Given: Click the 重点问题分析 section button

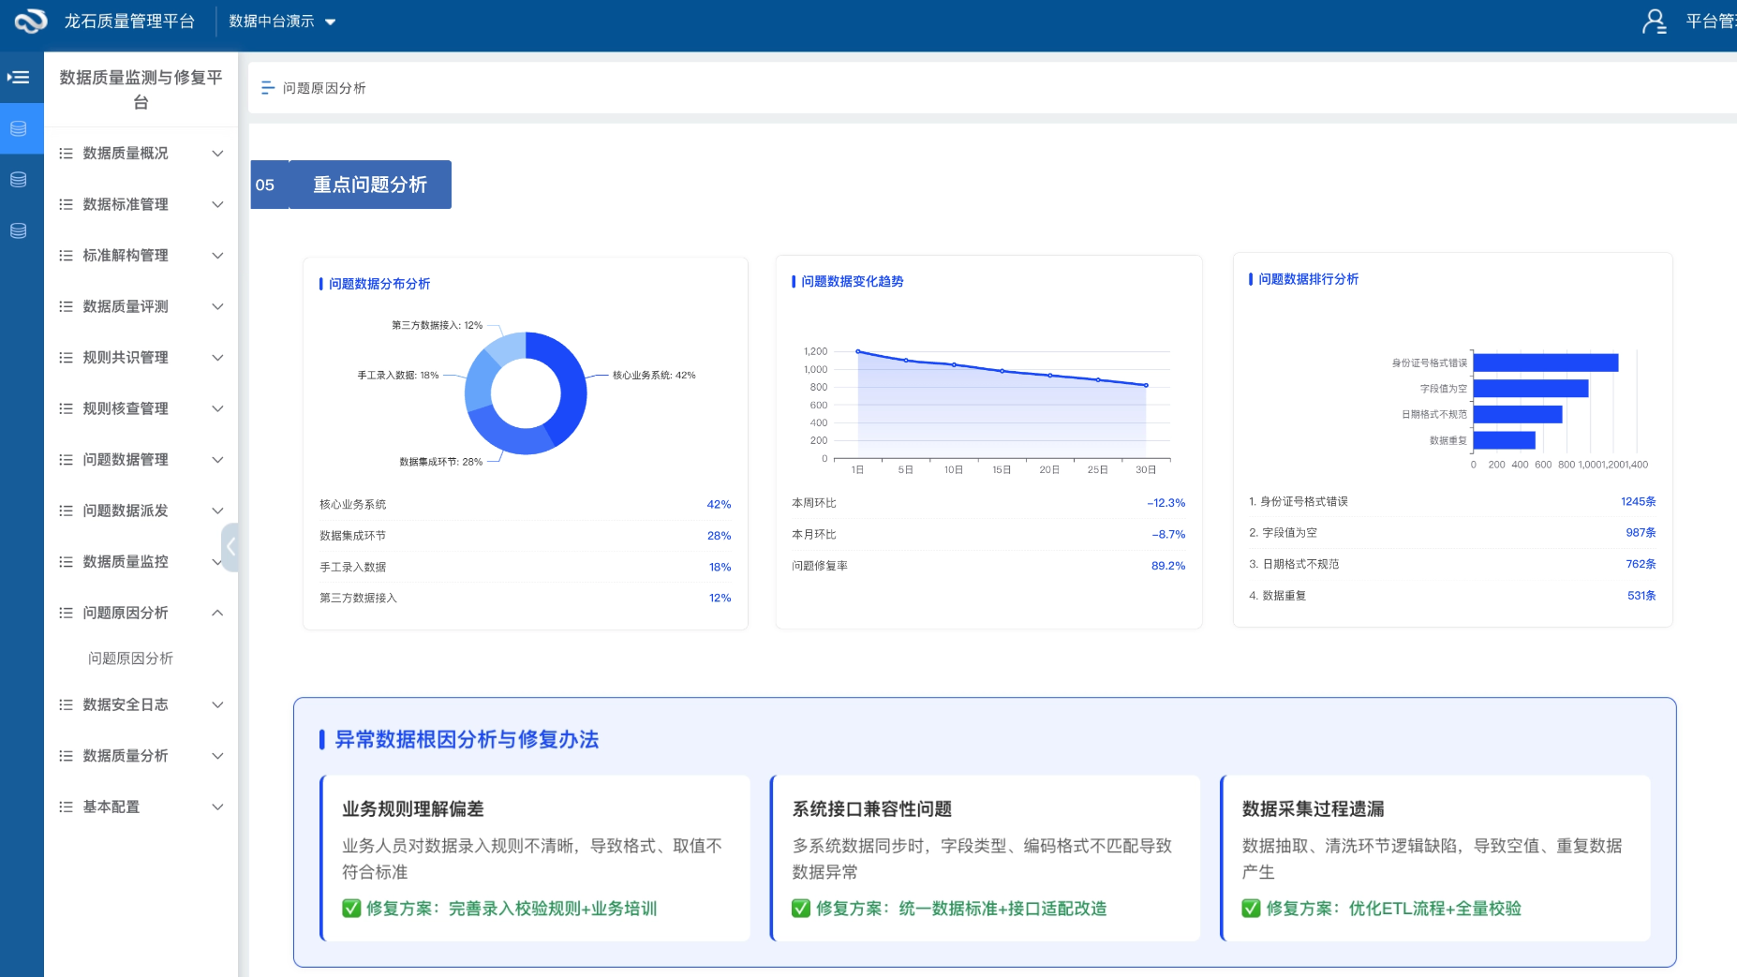Looking at the screenshot, I should pyautogui.click(x=369, y=185).
